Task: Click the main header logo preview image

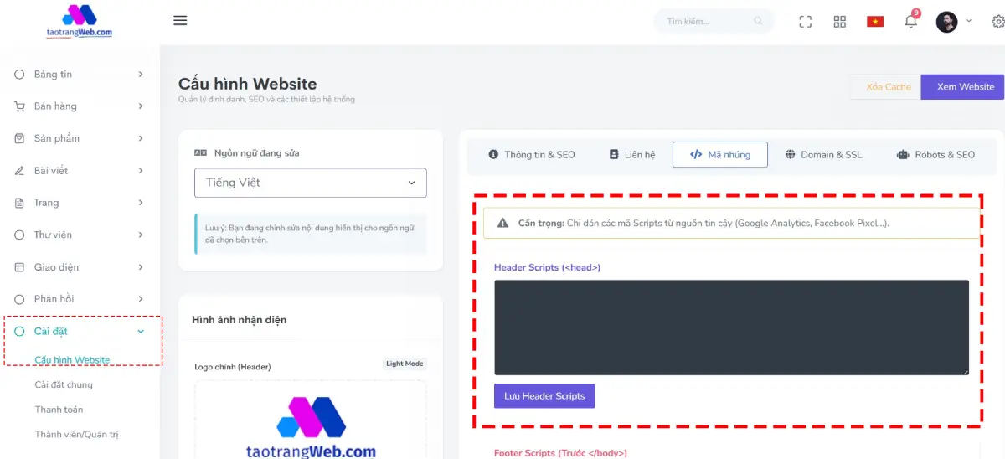Action: 311,427
